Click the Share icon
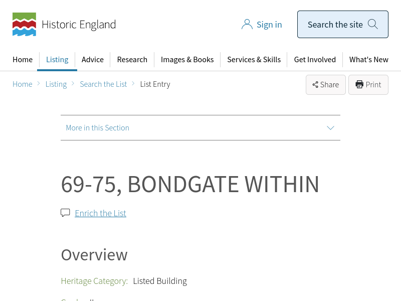401x301 pixels. pyautogui.click(x=315, y=85)
